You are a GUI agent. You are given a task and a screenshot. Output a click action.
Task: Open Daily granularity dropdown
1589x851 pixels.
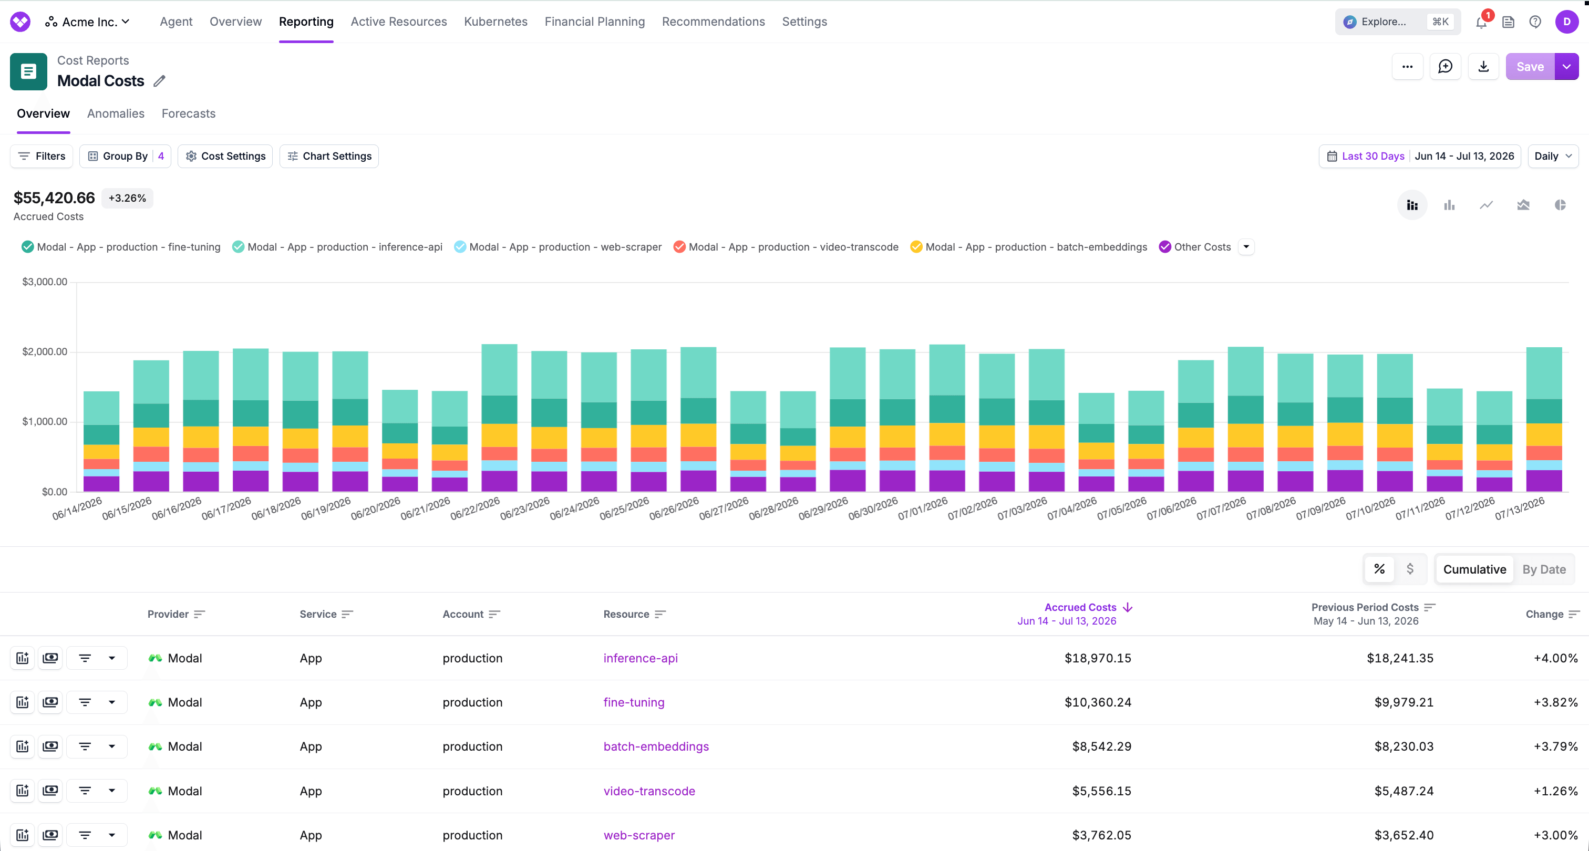click(1553, 156)
